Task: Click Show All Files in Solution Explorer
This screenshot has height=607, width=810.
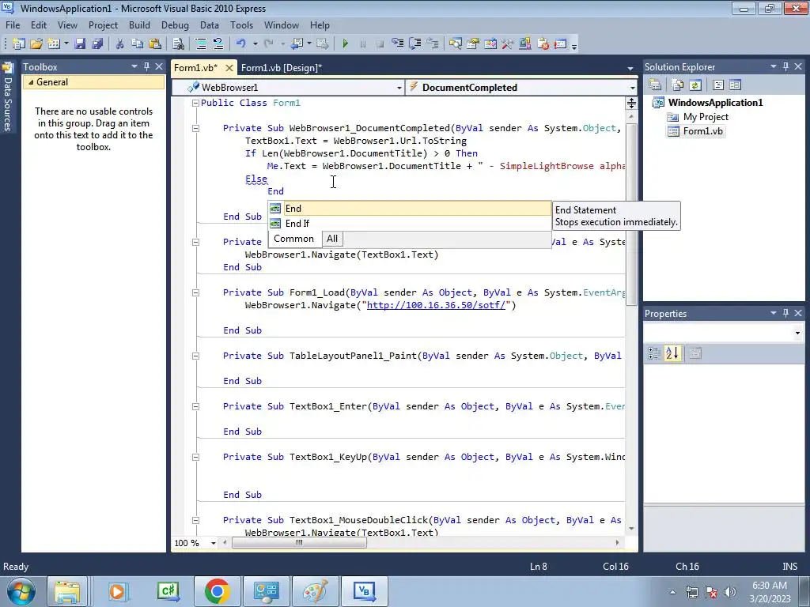Action: point(678,85)
